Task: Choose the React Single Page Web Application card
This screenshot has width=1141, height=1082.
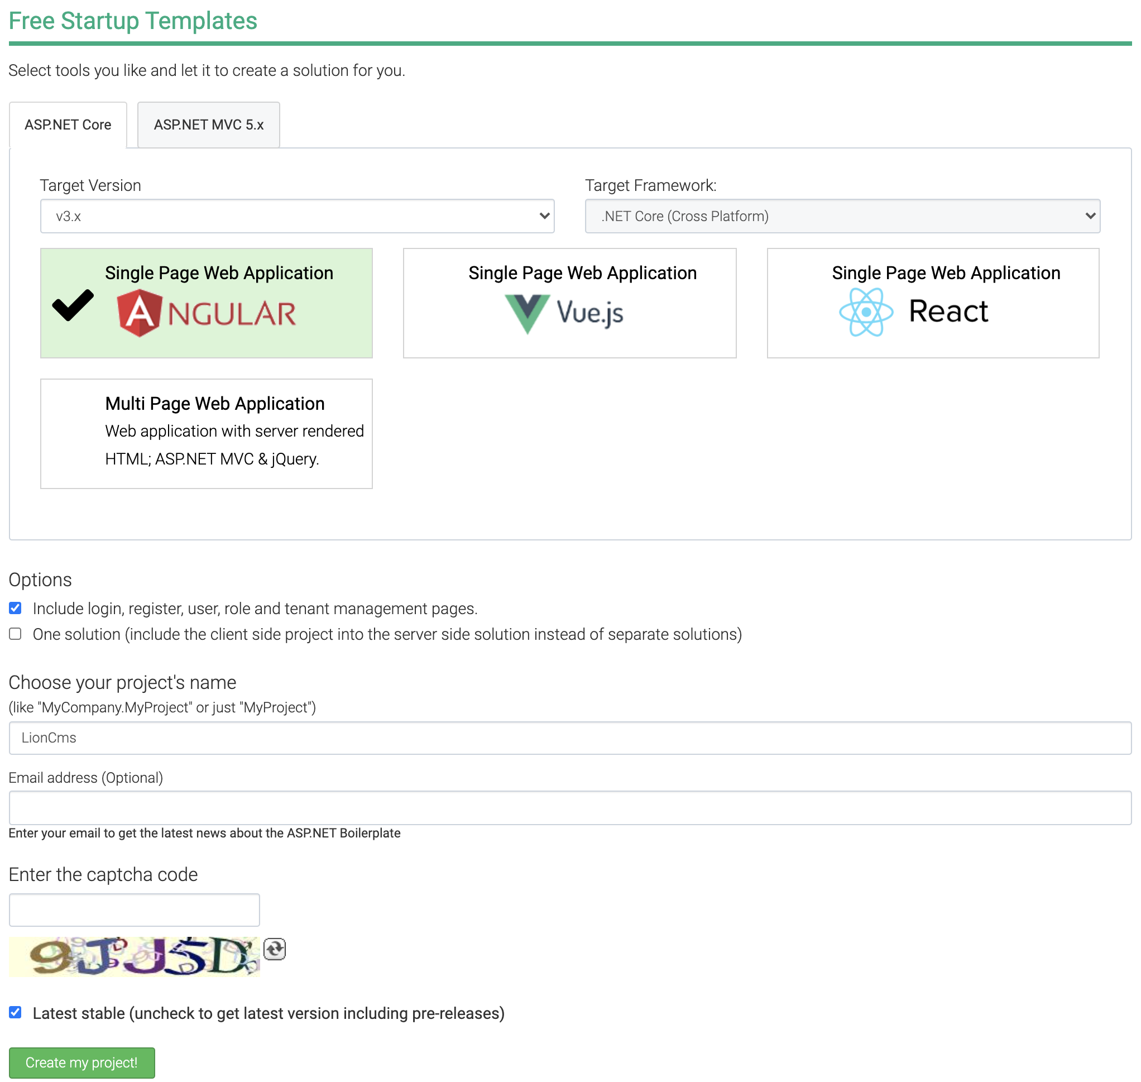Action: click(933, 303)
